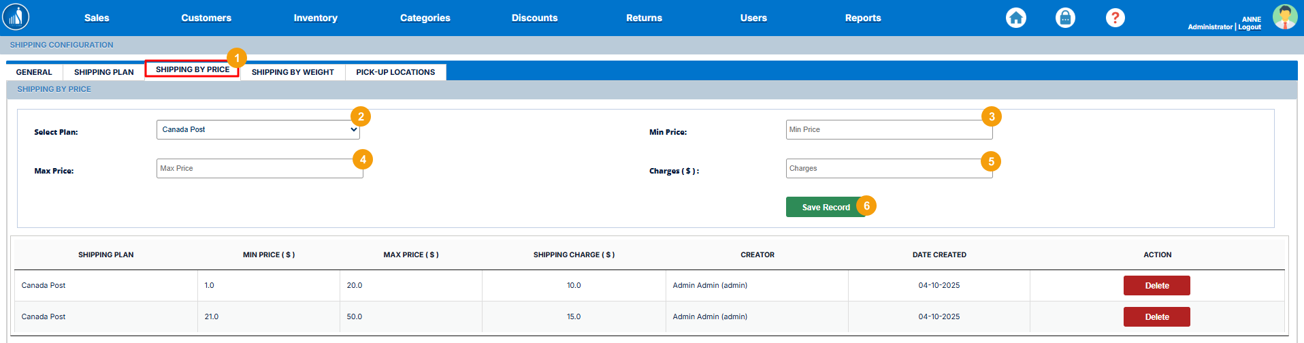Viewport: 1304px width, 343px height.
Task: Open the Reports menu
Action: click(x=862, y=18)
